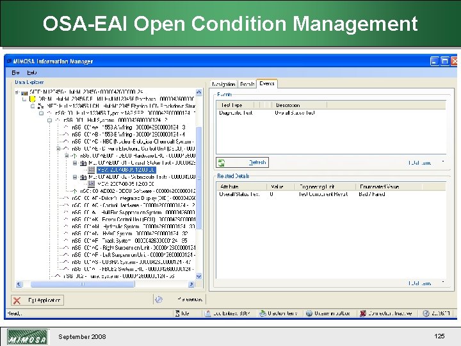This screenshot has width=461, height=346.
Task: Select the Hull Fire Suppression System node
Action: pos(133,213)
